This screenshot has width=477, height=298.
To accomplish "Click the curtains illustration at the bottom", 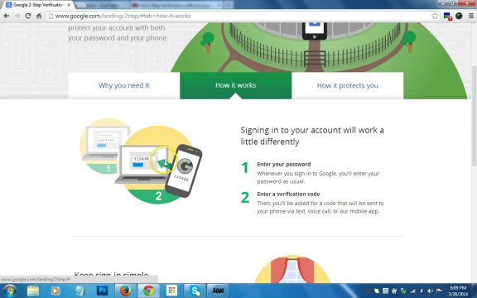I will coord(292,269).
